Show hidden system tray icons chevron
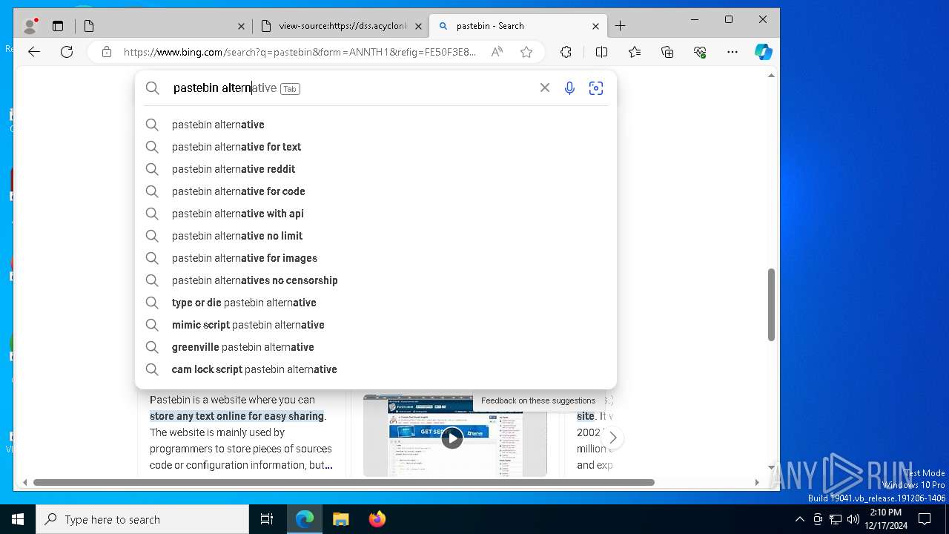 (799, 519)
